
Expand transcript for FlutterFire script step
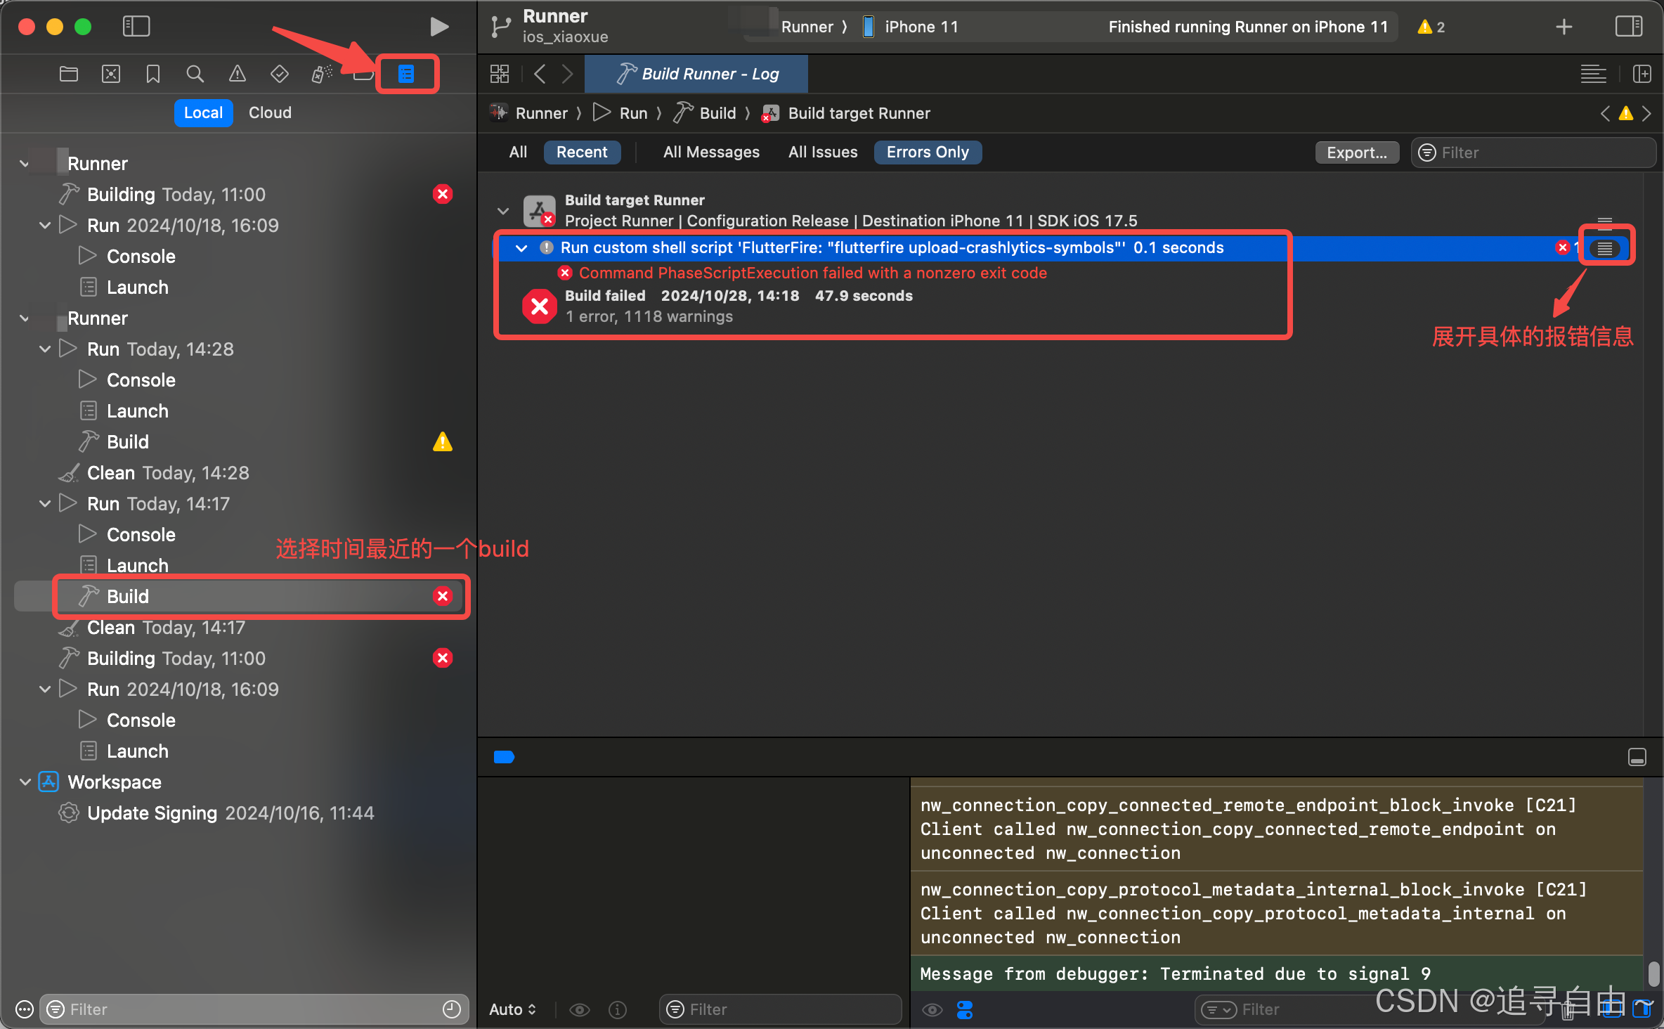point(1605,248)
